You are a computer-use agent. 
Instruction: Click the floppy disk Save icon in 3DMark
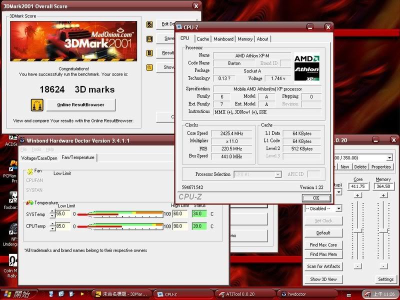(149, 39)
